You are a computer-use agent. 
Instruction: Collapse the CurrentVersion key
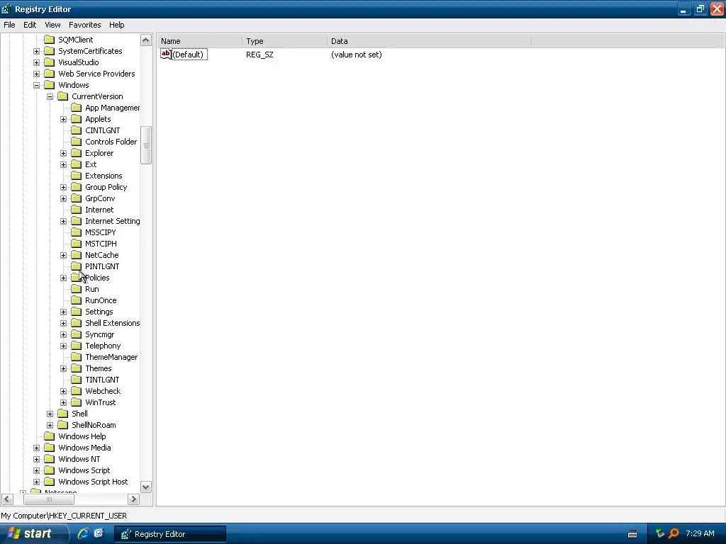click(x=50, y=96)
